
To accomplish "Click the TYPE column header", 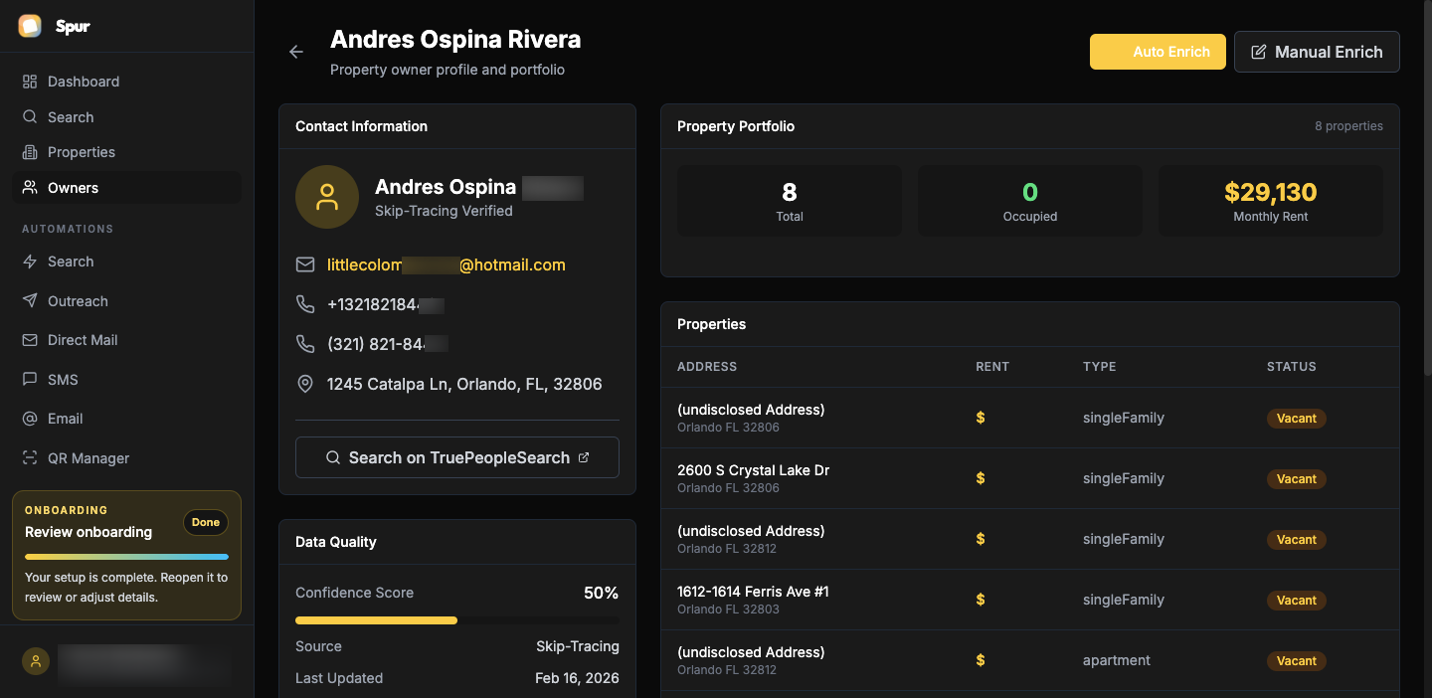I will [x=1100, y=367].
